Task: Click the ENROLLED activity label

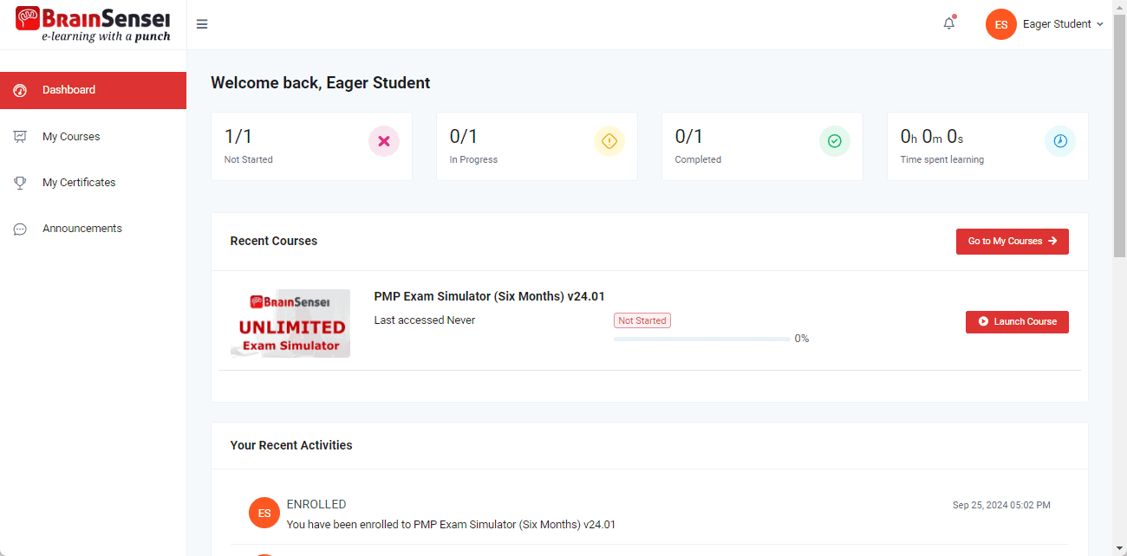Action: click(316, 504)
